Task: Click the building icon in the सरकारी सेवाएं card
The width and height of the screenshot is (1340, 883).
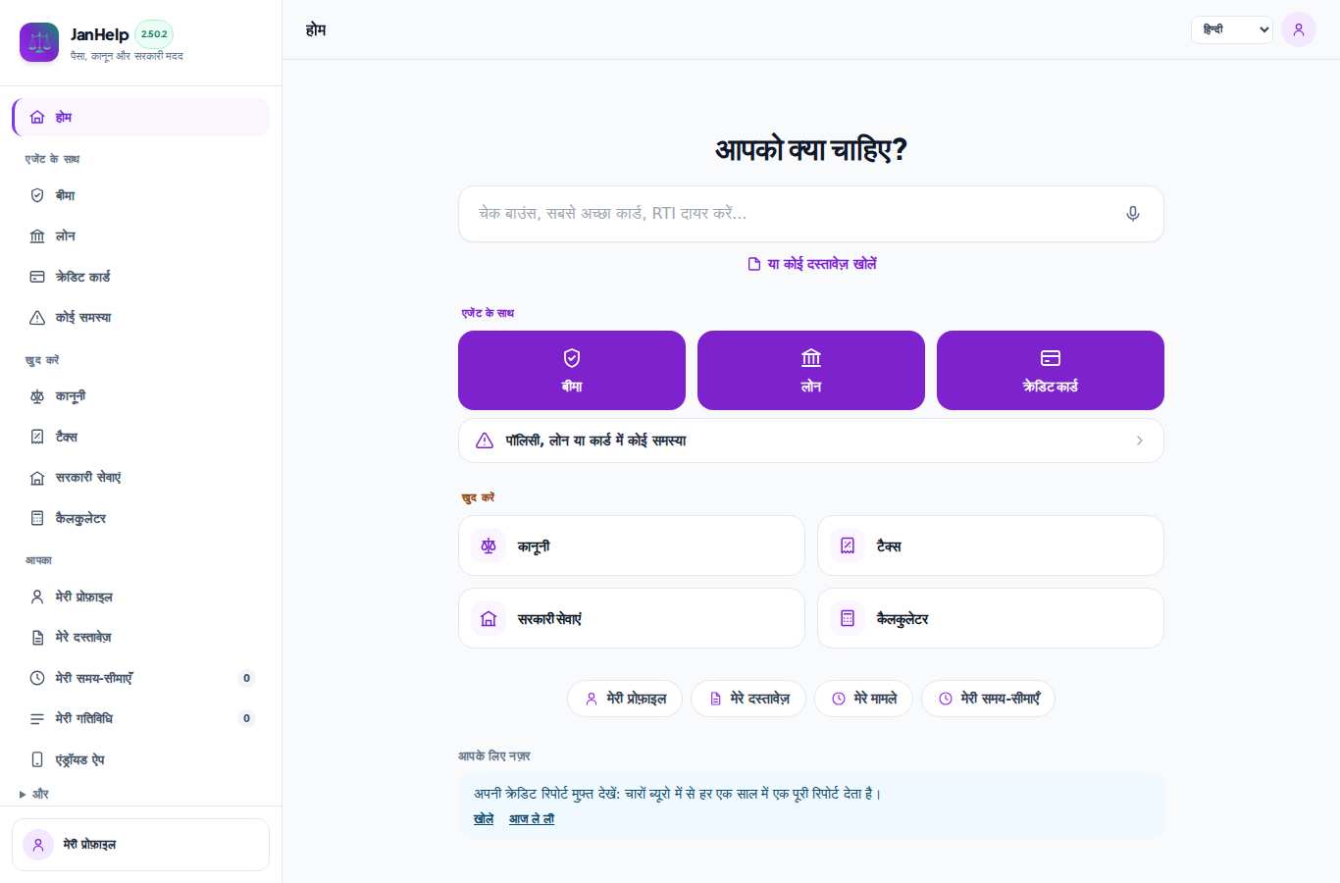Action: click(x=489, y=618)
